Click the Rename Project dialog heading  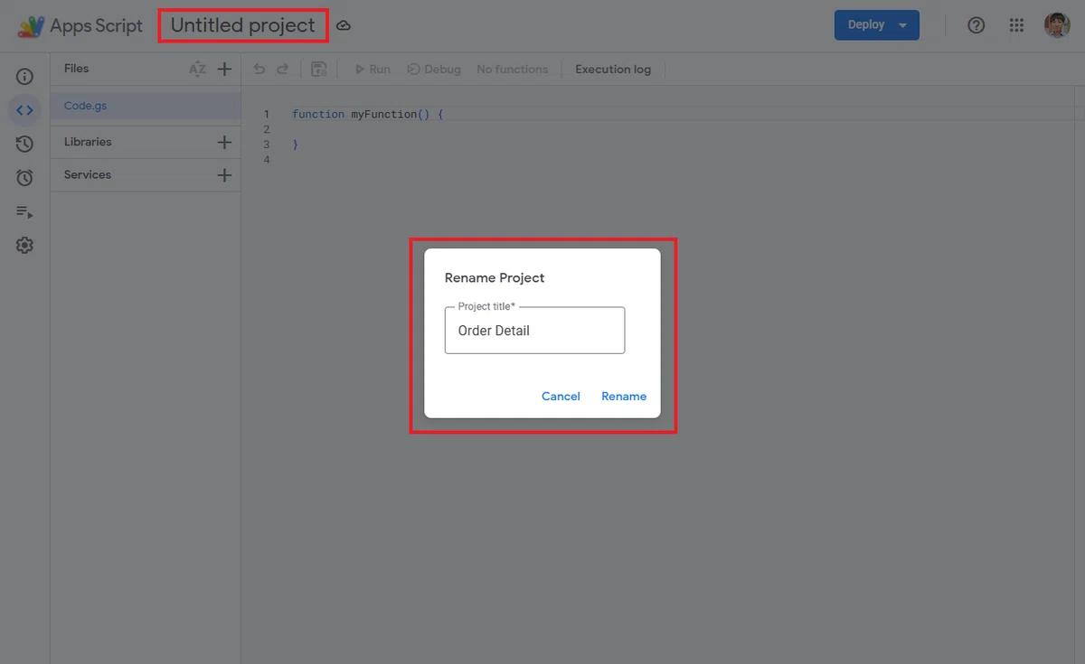(x=495, y=278)
